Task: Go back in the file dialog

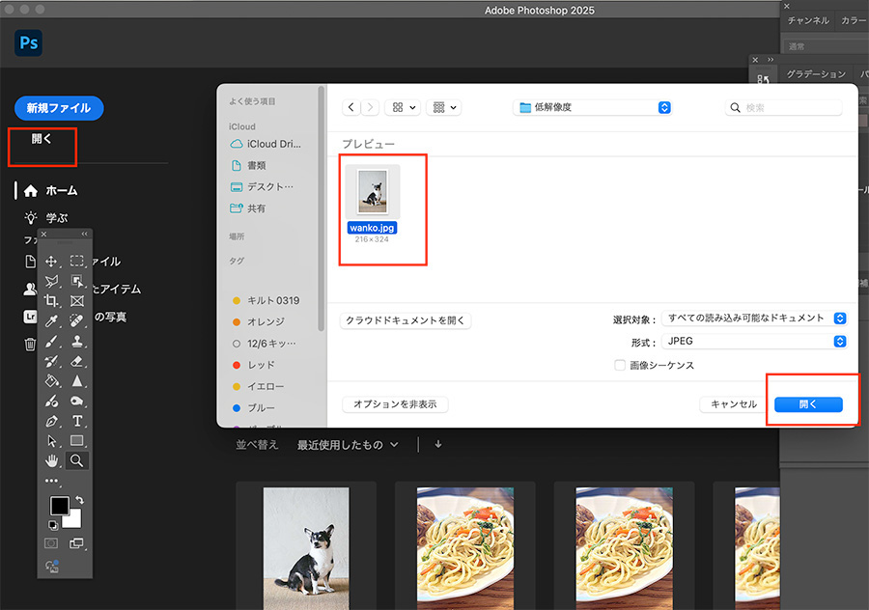Action: click(x=351, y=107)
